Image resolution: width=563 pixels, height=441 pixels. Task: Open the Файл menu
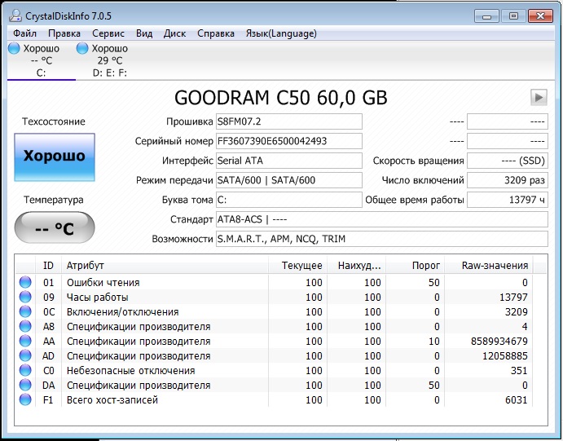coord(24,33)
